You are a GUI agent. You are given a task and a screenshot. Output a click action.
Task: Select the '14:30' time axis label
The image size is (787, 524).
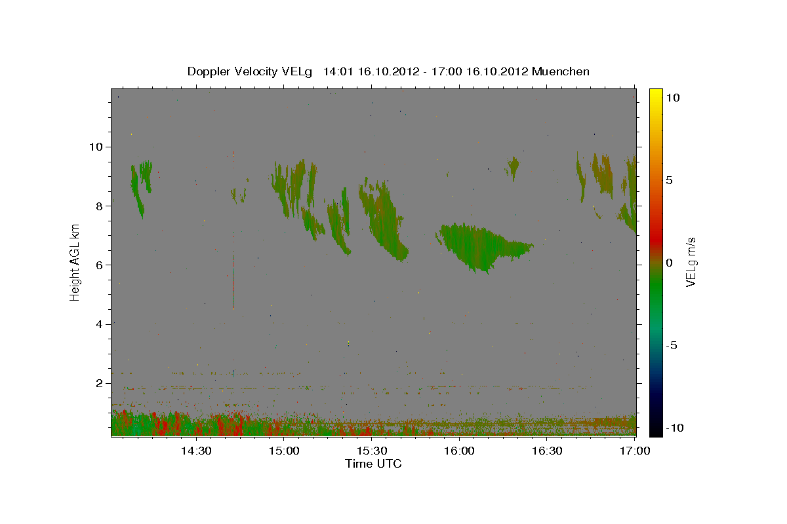195,451
